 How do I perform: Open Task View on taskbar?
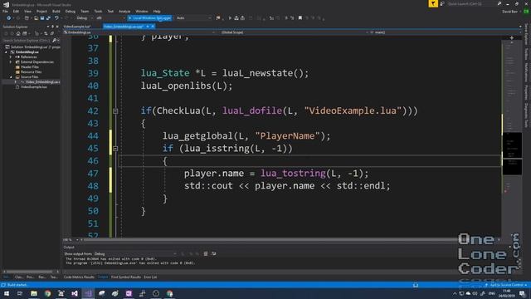[20, 293]
